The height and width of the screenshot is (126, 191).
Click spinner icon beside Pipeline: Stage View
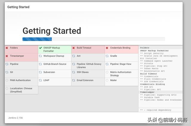[107, 64]
